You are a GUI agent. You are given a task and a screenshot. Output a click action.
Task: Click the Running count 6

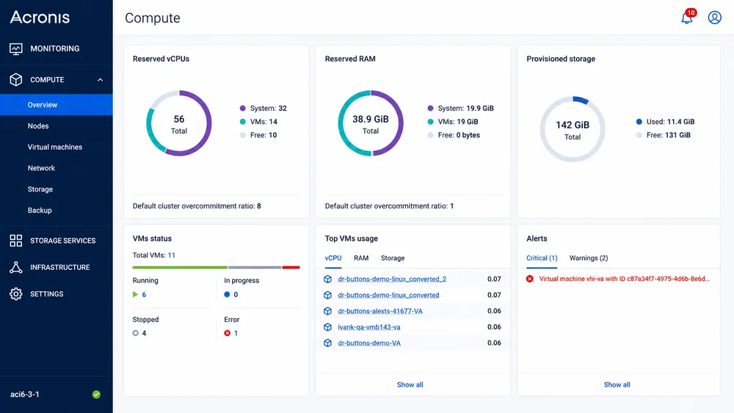(144, 295)
